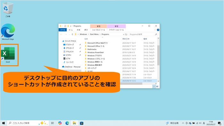
Task: Click Windows in the address breadcrumb
Action: pyautogui.click(x=83, y=35)
